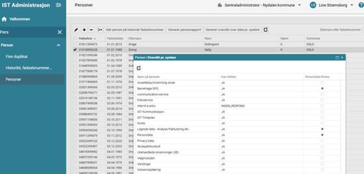Refresh the Personer list with reload icon
364x174 pixels.
[x=266, y=30]
